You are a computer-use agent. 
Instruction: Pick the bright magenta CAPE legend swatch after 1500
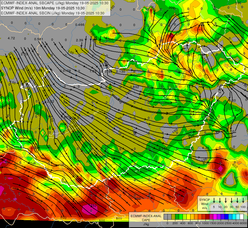point(215,217)
